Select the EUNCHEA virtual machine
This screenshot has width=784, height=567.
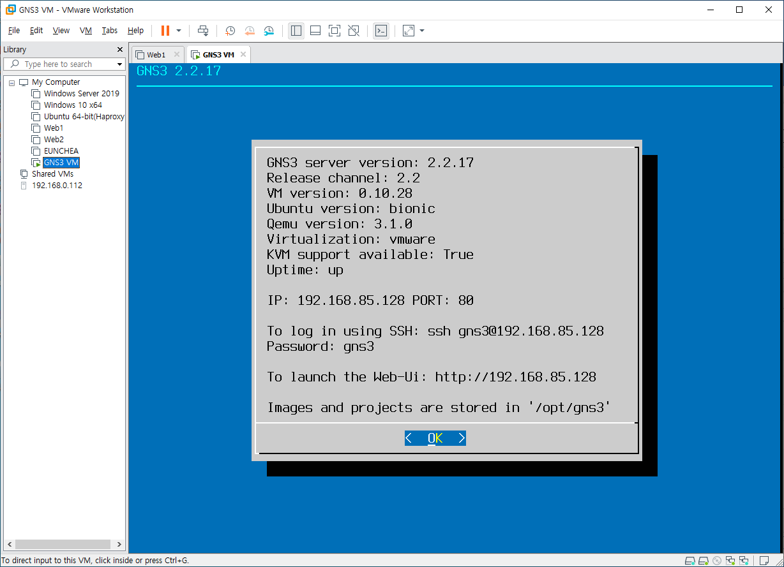[61, 151]
